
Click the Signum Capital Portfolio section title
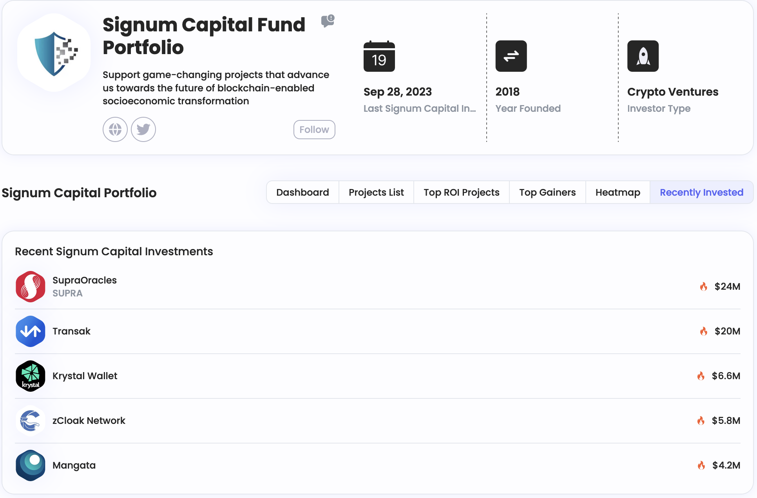79,193
